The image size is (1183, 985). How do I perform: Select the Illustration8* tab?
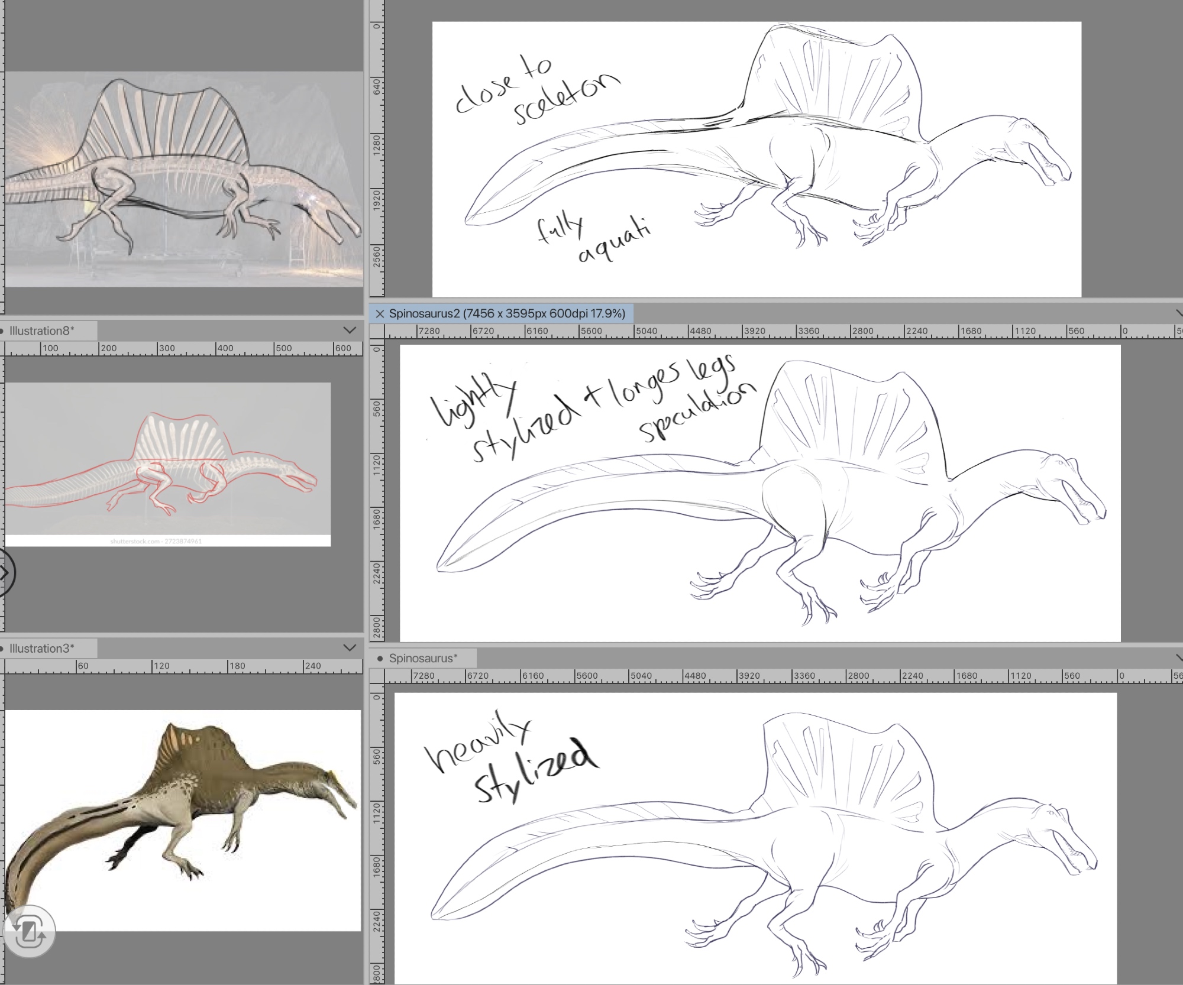tap(43, 331)
